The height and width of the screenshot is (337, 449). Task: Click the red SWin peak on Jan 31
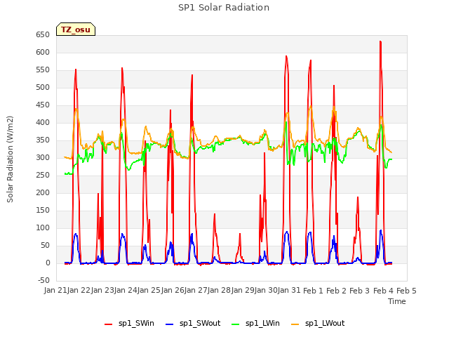click(286, 56)
